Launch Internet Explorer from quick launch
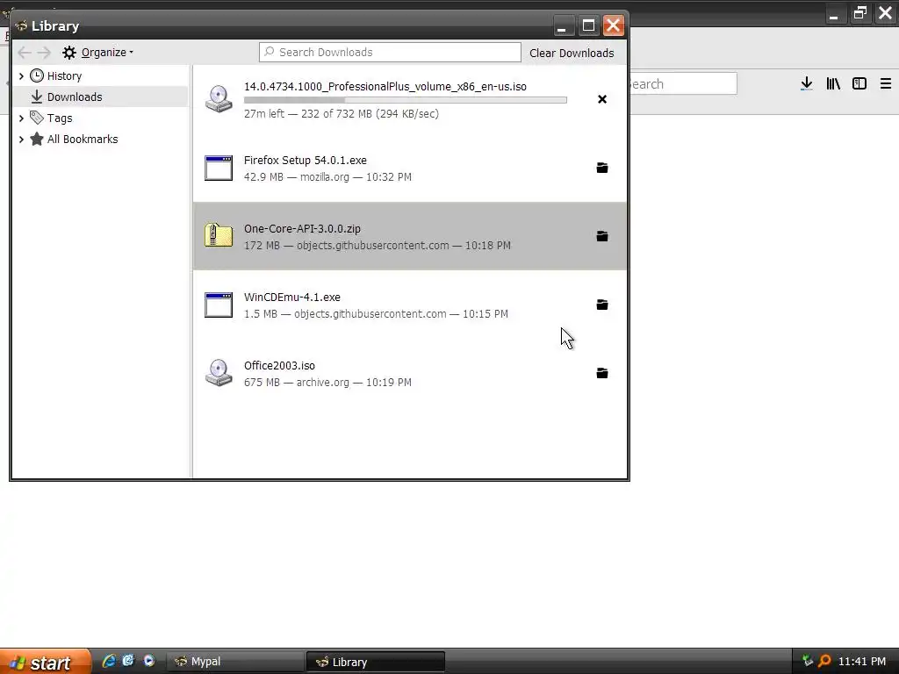899x674 pixels. [x=108, y=661]
